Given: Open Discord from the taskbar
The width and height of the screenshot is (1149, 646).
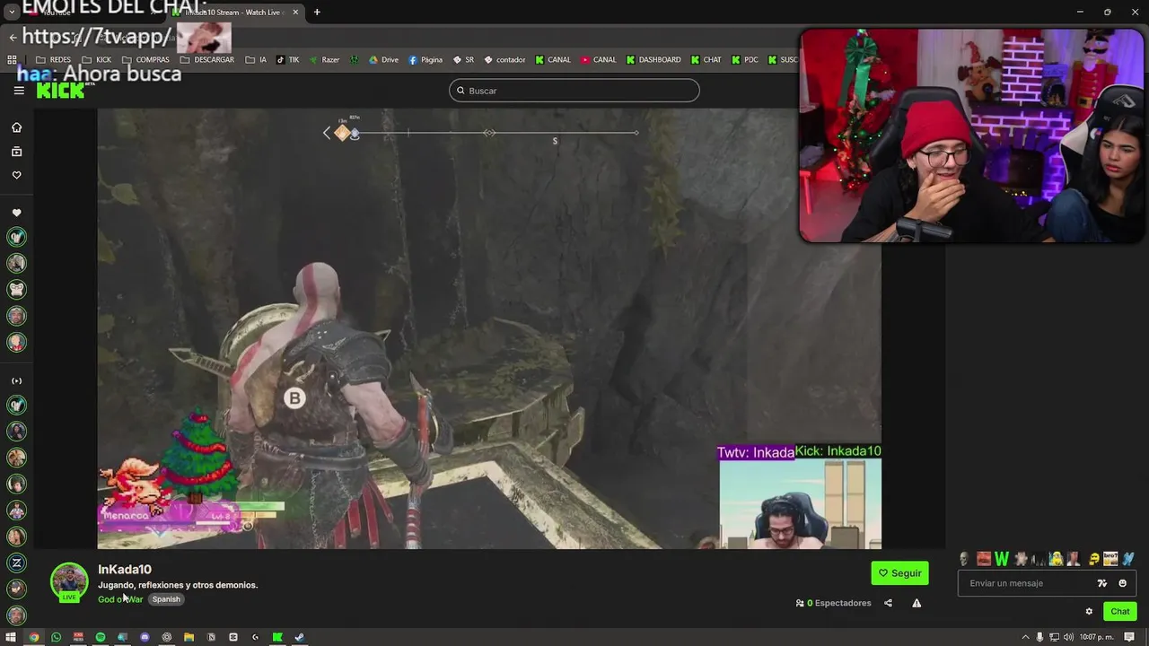Looking at the screenshot, I should click(145, 637).
